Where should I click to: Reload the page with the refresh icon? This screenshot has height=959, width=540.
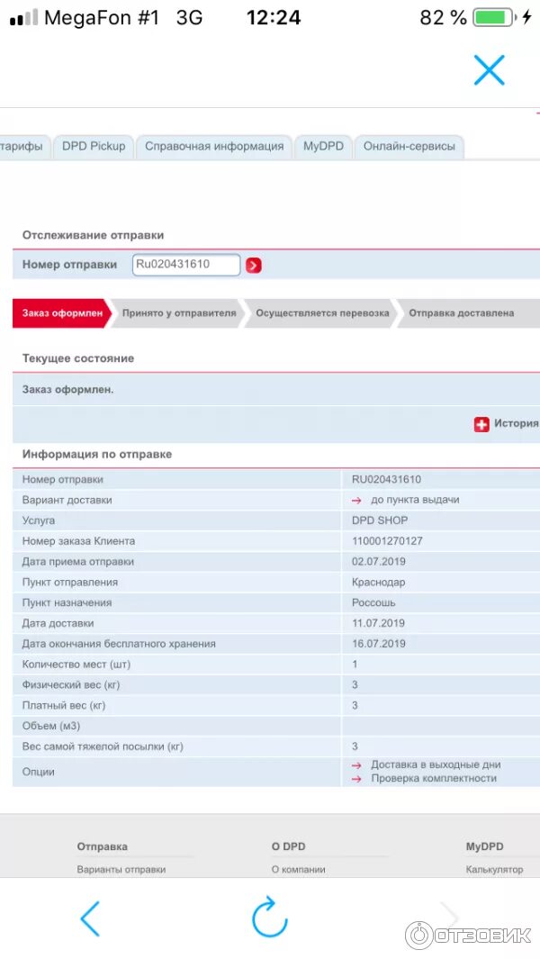click(x=270, y=918)
